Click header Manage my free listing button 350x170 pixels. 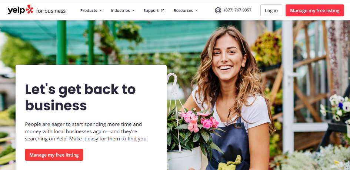(x=314, y=10)
